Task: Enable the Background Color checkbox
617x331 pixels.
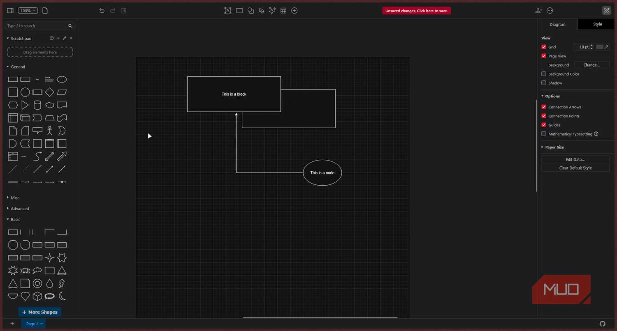Action: click(544, 74)
